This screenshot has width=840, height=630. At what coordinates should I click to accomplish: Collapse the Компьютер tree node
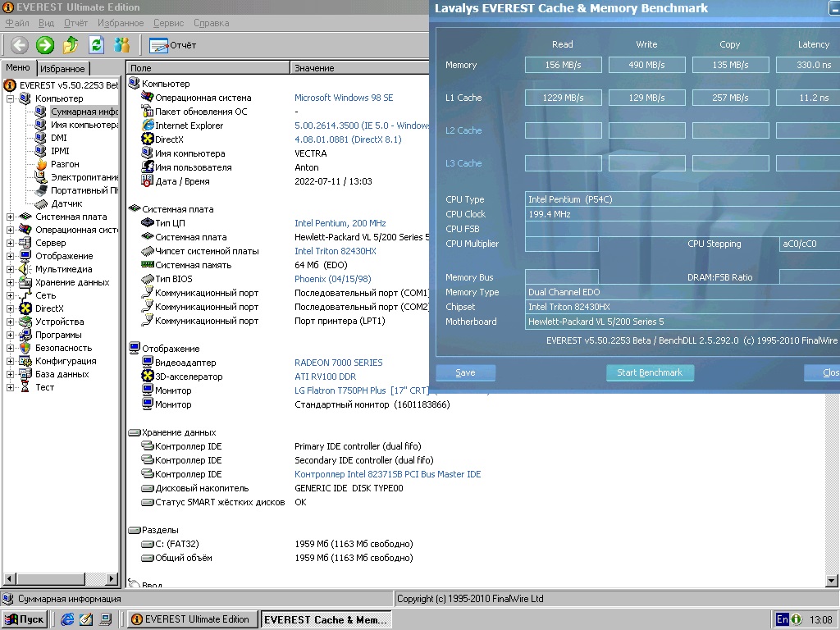(x=11, y=98)
